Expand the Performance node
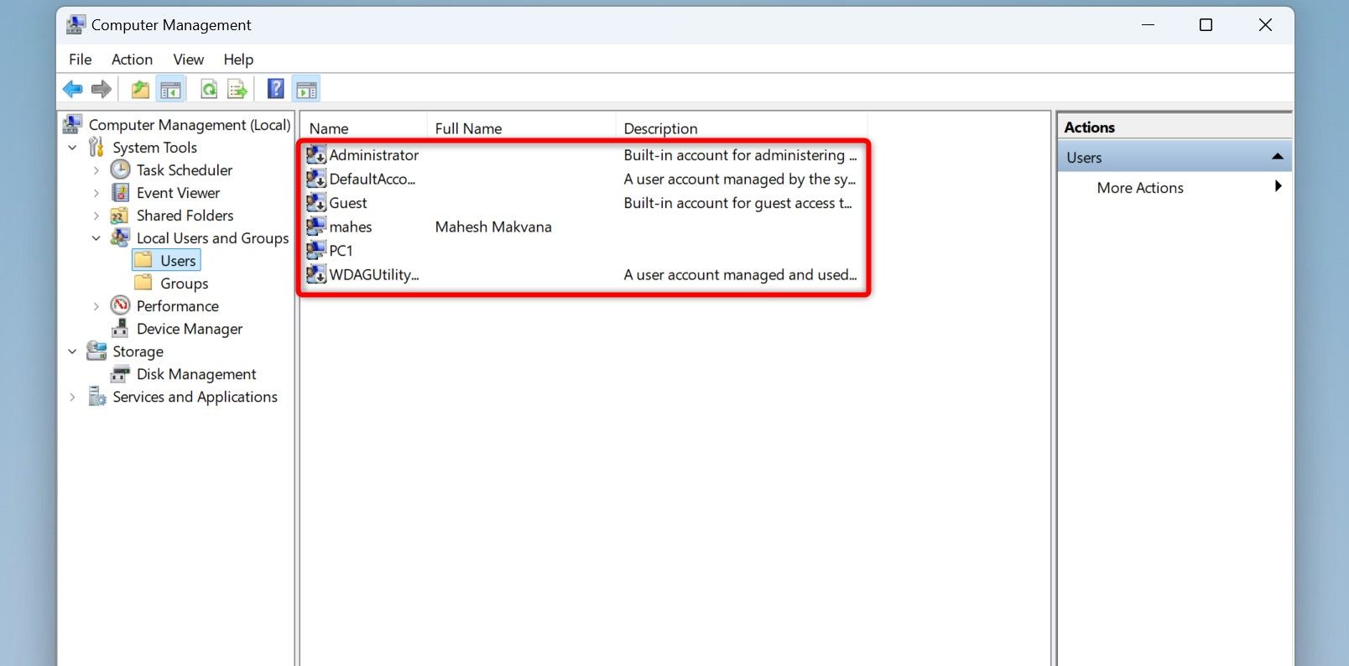The width and height of the screenshot is (1349, 666). pos(96,306)
